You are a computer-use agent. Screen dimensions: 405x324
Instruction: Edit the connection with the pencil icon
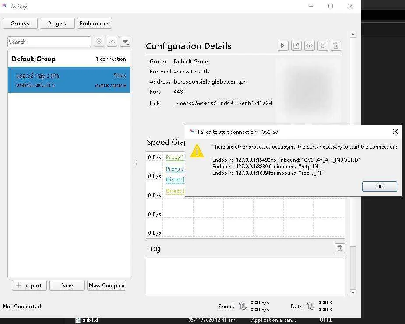296,46
